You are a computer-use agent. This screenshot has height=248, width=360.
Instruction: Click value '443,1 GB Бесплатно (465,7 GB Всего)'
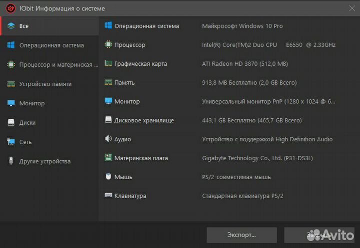251,120
